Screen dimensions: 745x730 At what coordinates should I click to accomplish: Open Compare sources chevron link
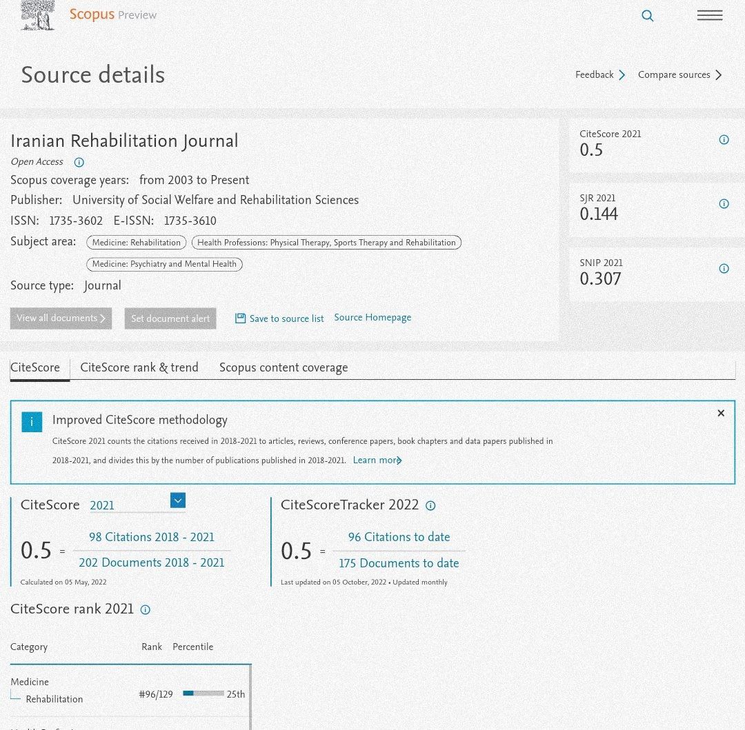[x=679, y=74]
